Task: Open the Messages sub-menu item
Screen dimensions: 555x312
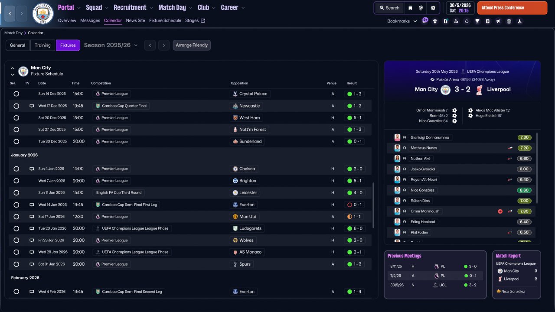Action: pos(90,20)
